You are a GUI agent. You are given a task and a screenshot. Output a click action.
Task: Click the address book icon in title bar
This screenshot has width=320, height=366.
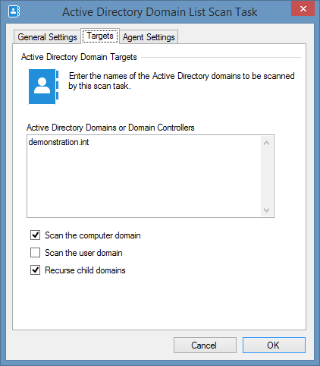pos(14,11)
